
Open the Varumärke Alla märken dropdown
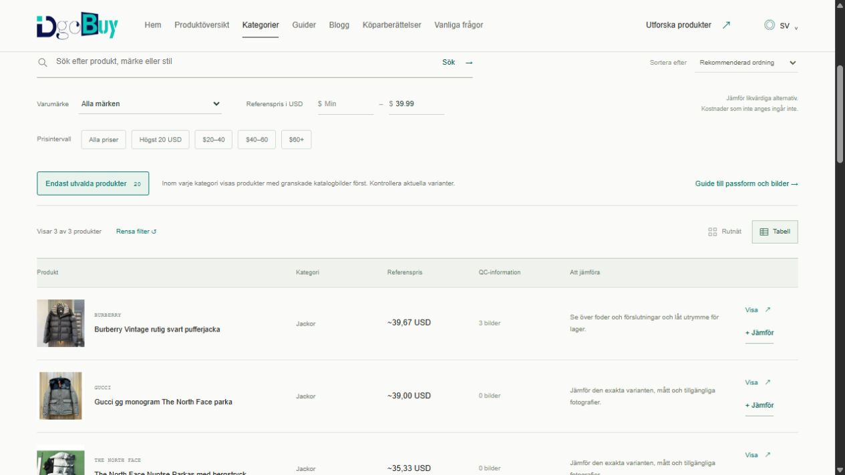click(150, 104)
